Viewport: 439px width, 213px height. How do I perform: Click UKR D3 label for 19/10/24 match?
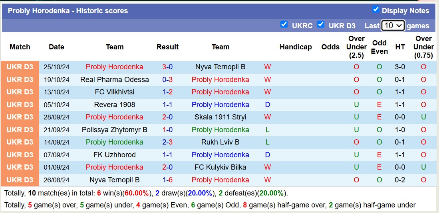click(x=20, y=80)
